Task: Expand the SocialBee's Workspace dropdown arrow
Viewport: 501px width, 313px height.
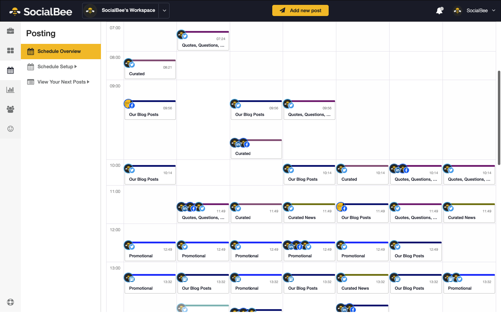Action: click(x=164, y=10)
